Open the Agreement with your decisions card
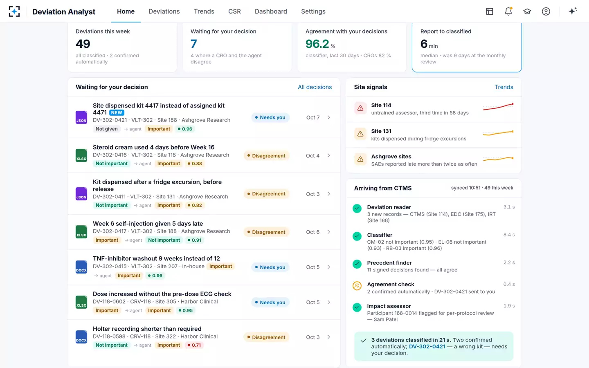This screenshot has width=589, height=368. pyautogui.click(x=352, y=47)
